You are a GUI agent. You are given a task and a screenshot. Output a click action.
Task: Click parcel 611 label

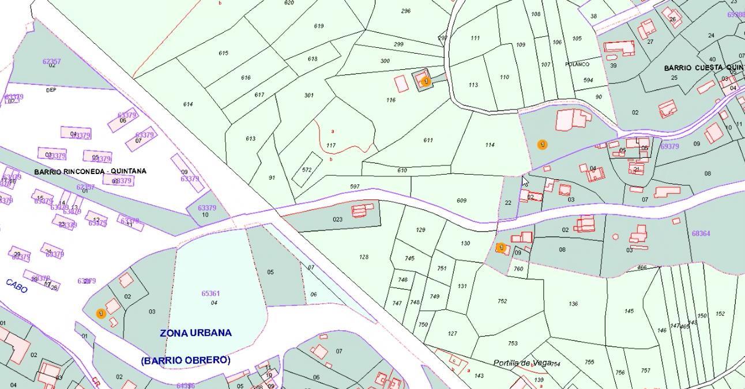pos(428,140)
